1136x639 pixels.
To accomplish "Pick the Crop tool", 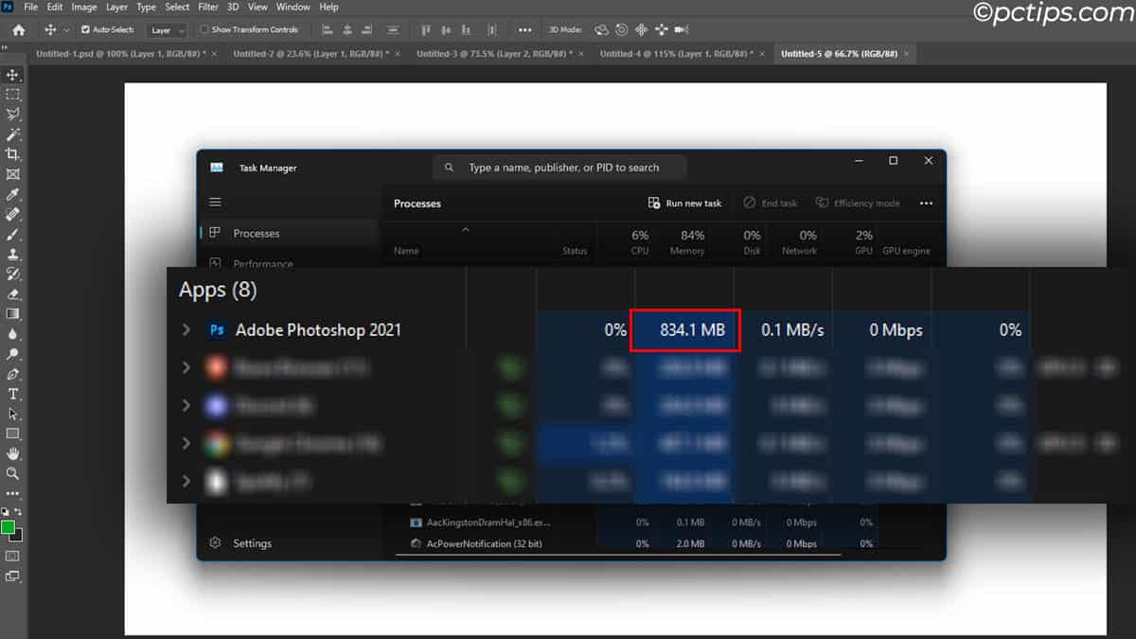I will click(x=13, y=153).
